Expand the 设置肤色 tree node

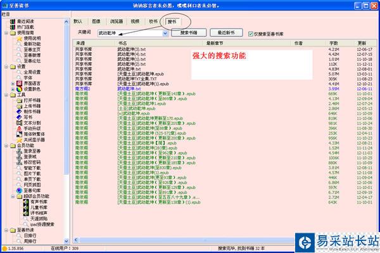(x=13, y=89)
